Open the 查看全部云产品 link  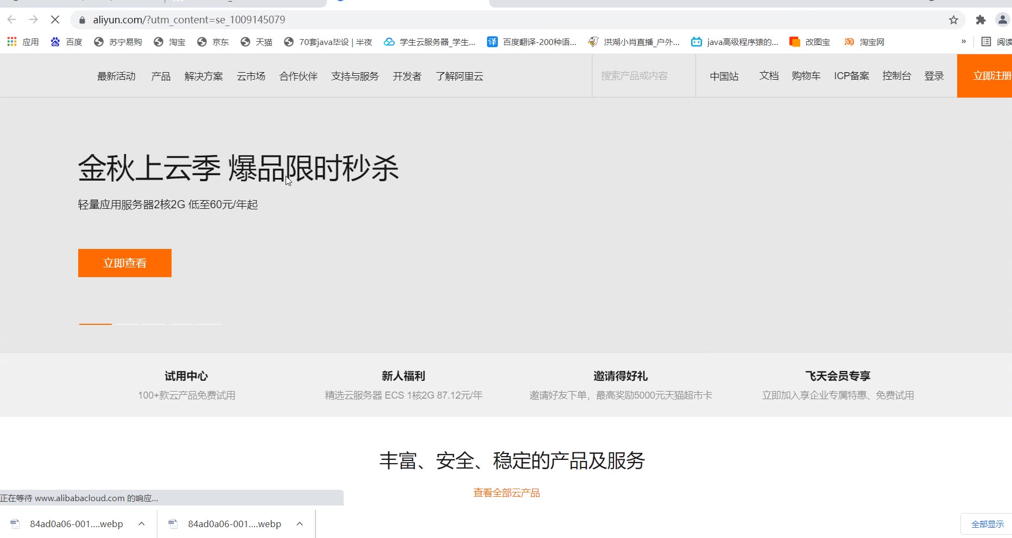click(x=506, y=492)
